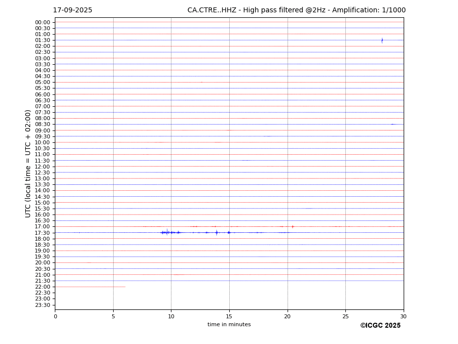Image resolution: width=458 pixels, height=344 pixels.
Task: Click the 02:00 time label
Action: pos(42,46)
